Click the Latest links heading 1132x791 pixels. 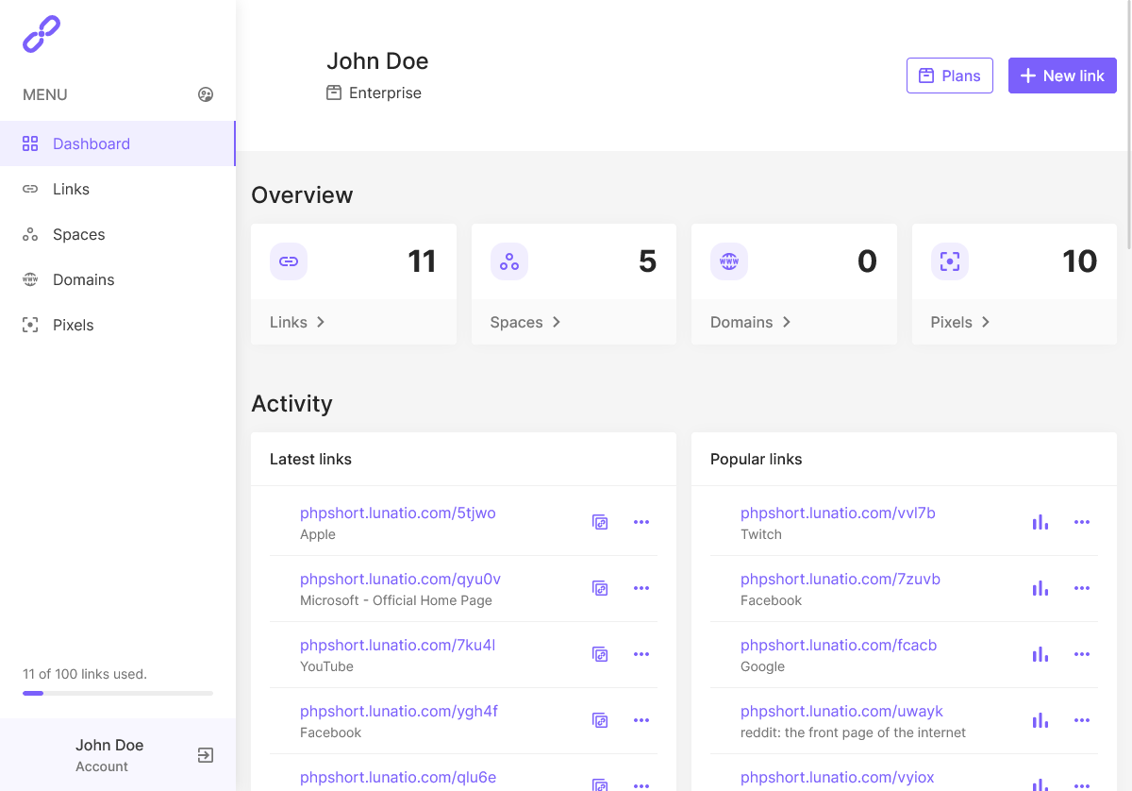point(310,459)
